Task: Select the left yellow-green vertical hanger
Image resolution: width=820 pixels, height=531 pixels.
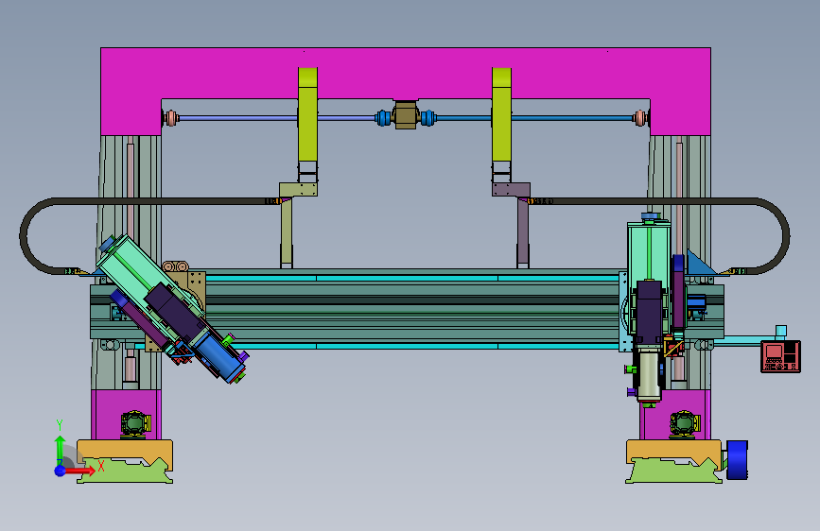Action: pos(307,114)
